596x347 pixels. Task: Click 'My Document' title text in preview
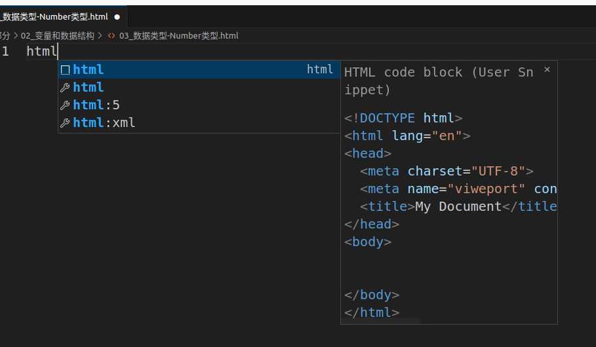[x=458, y=207]
